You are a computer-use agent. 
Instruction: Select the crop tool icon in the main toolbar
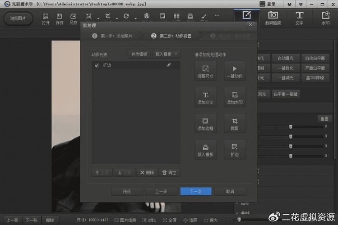[107, 16]
